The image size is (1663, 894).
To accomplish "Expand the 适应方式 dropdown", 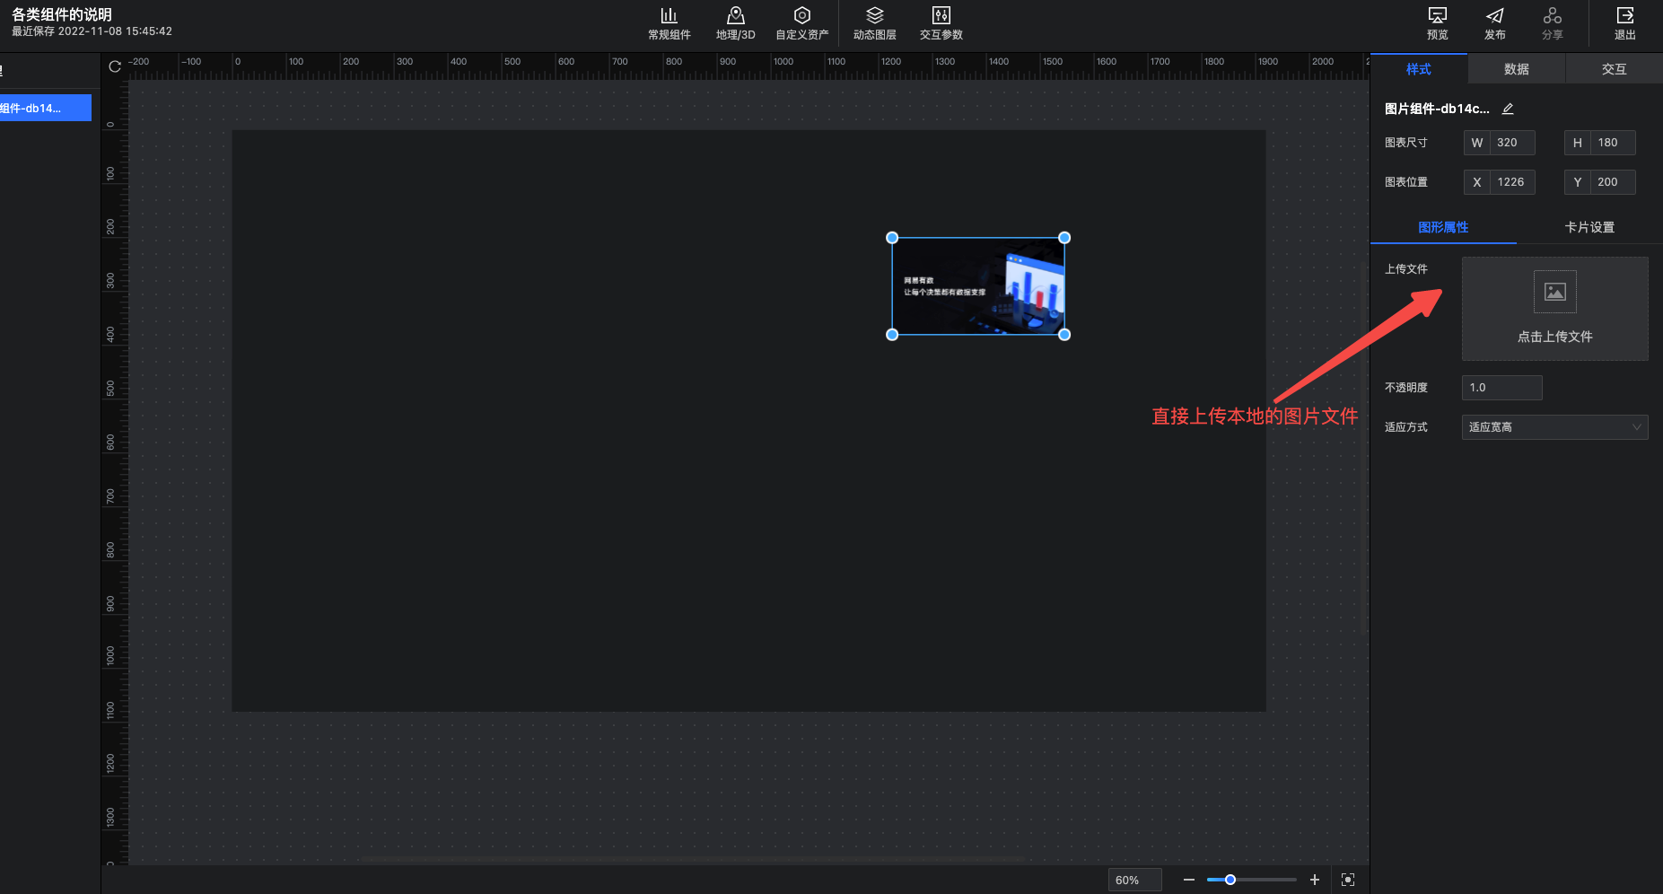I will click(x=1554, y=427).
